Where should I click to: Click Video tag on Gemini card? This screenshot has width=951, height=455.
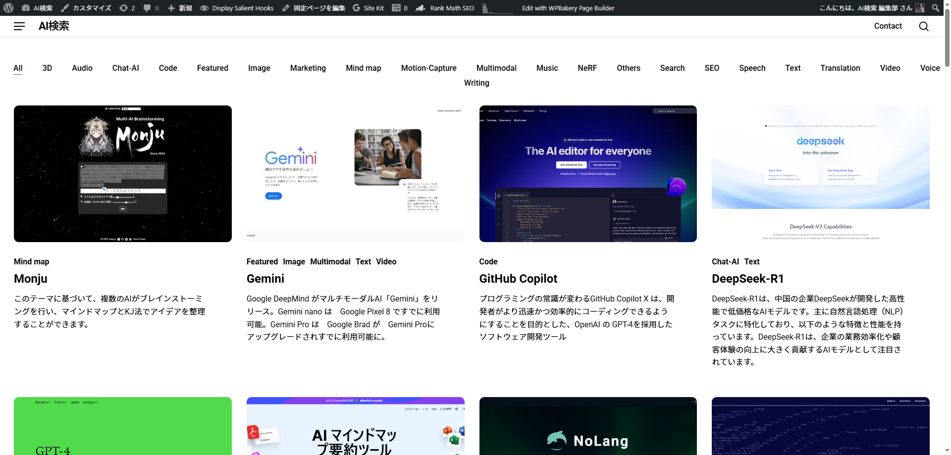coord(386,261)
